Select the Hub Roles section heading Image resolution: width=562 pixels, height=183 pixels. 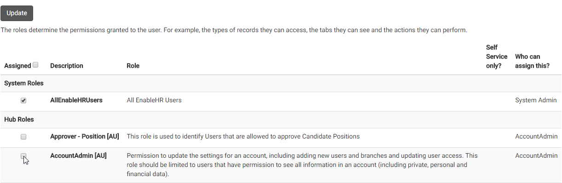(19, 119)
